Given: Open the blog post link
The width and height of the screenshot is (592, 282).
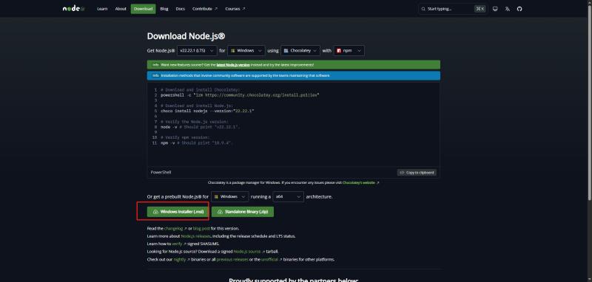Looking at the screenshot, I should pyautogui.click(x=201, y=228).
